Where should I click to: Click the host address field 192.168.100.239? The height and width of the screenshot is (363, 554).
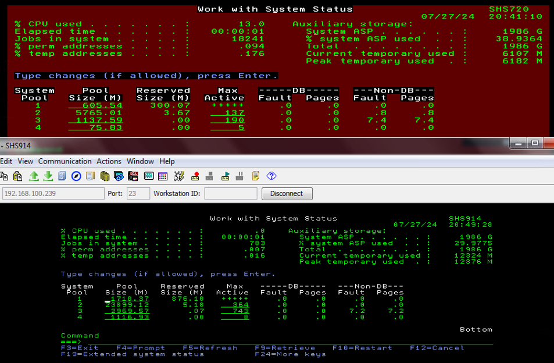[x=53, y=194]
